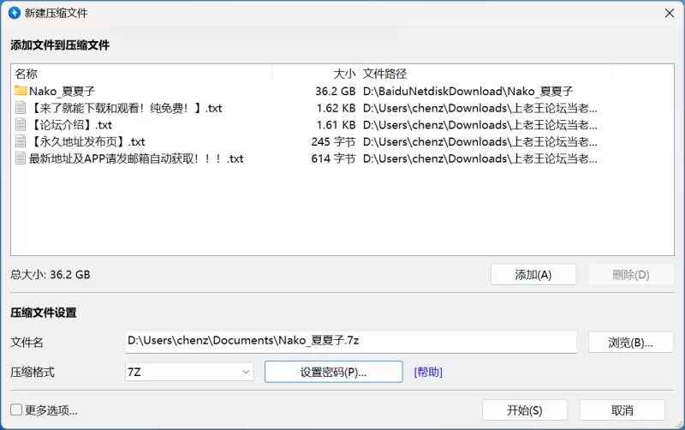Screen dimensions: 685x430
Task: Click the 添加(A) button
Action: (x=533, y=274)
